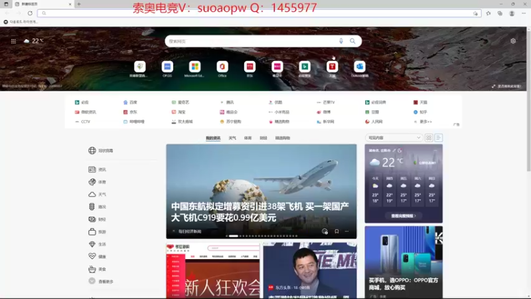Open Favorites star icon in toolbar
Screen dimensions: 531x299
click(489, 13)
